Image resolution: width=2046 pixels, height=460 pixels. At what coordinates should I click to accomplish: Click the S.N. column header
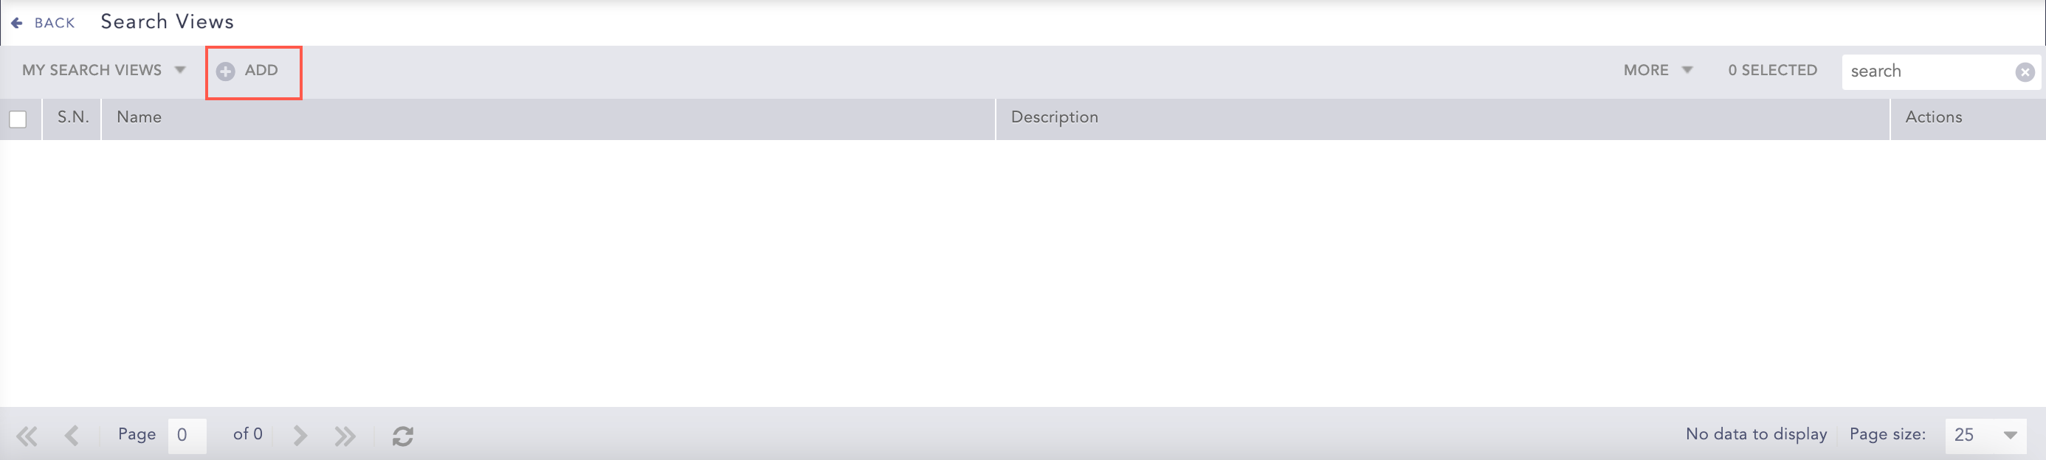[72, 117]
